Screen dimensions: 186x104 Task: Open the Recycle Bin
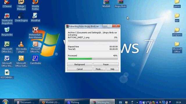click(x=7, y=31)
